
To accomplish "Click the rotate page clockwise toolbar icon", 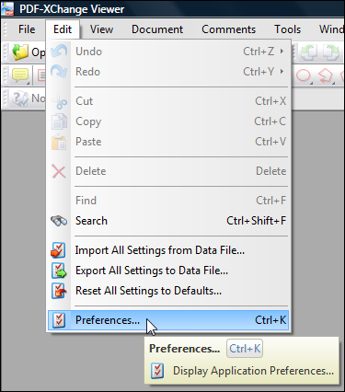I will [331, 52].
